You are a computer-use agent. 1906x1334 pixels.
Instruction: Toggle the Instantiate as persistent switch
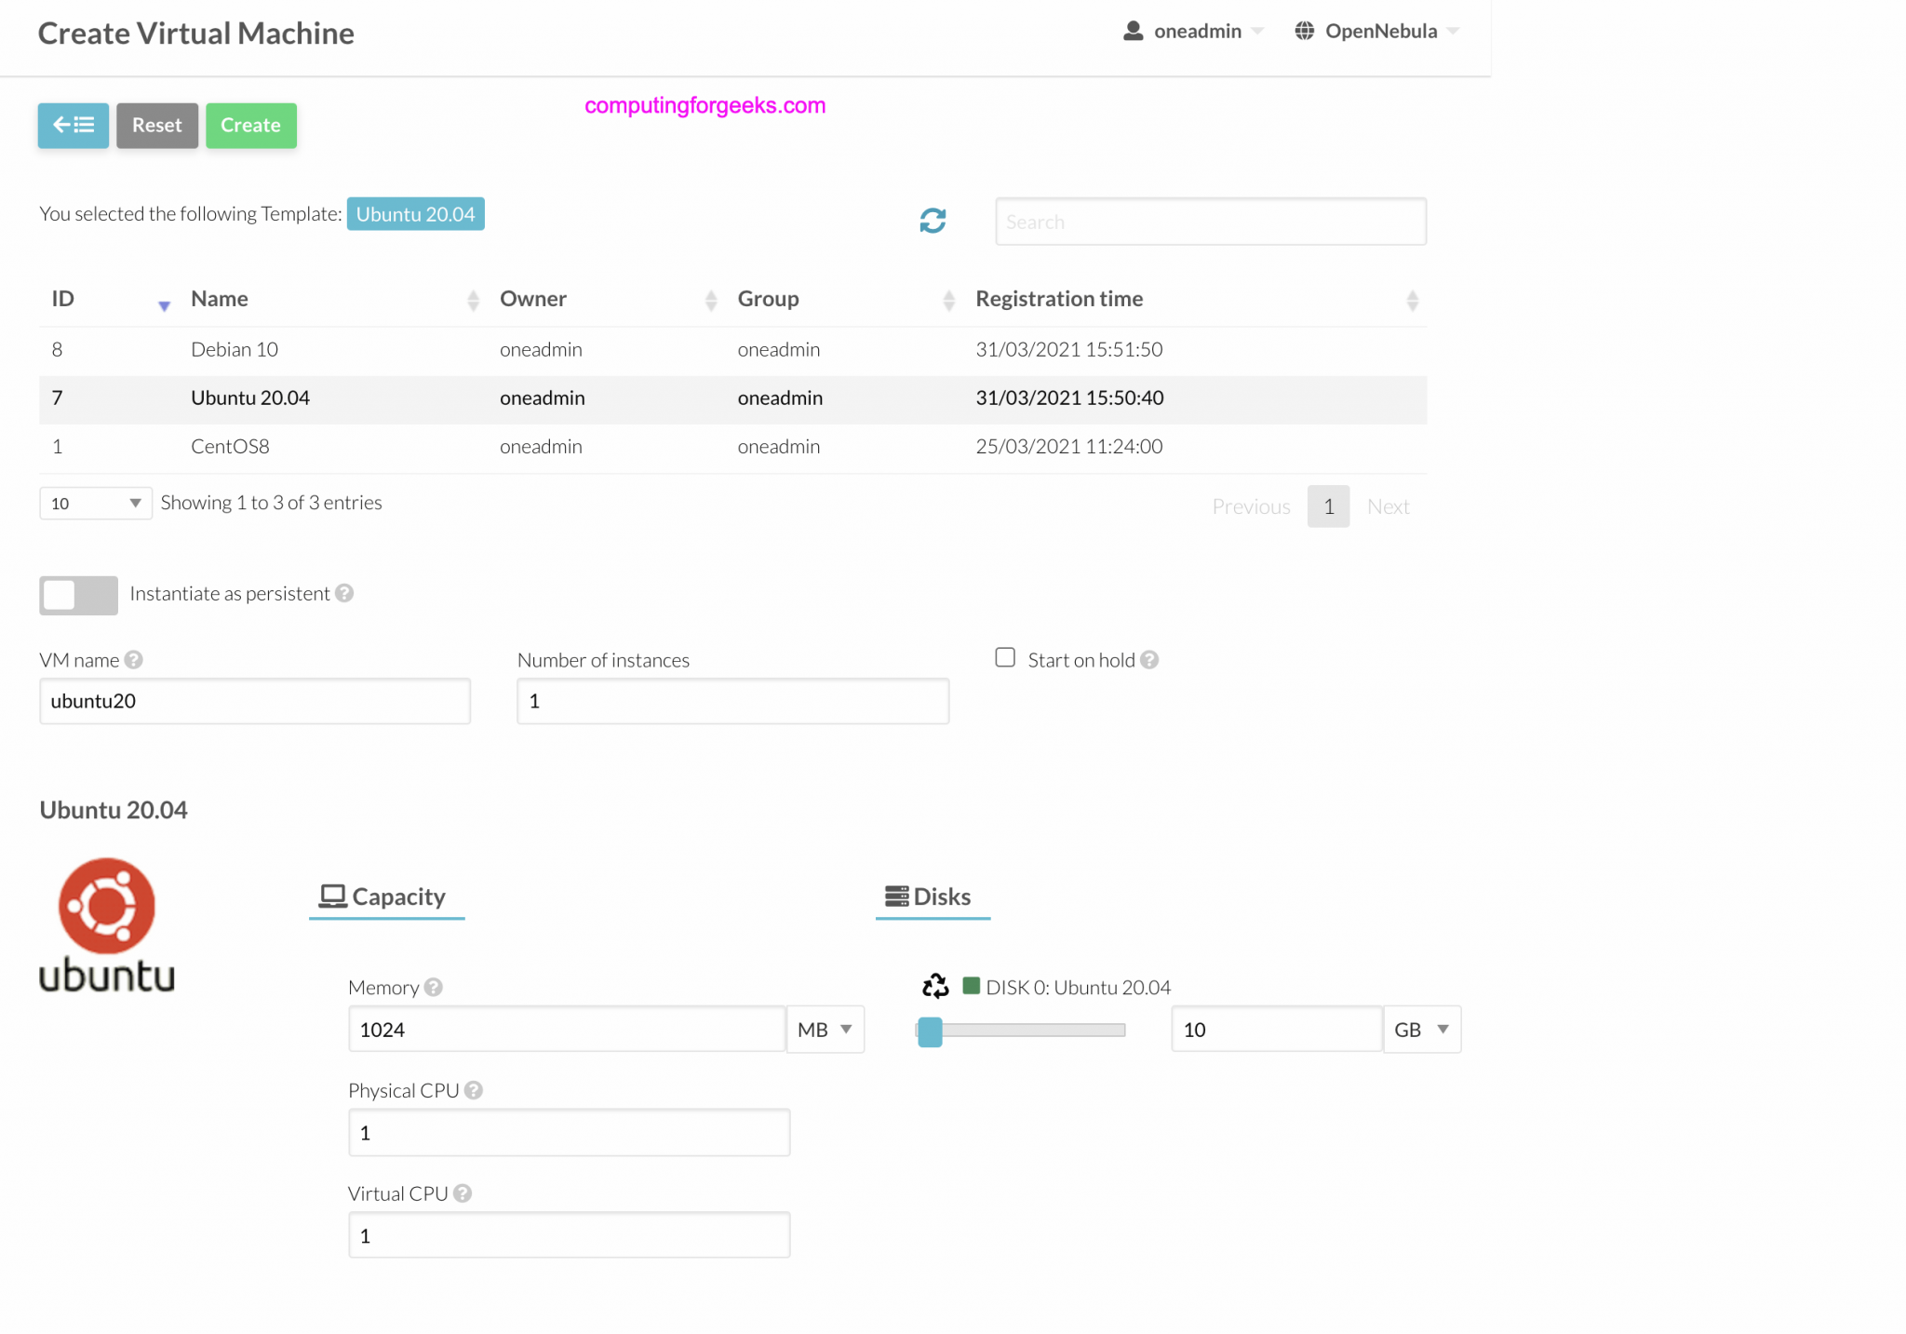(78, 595)
